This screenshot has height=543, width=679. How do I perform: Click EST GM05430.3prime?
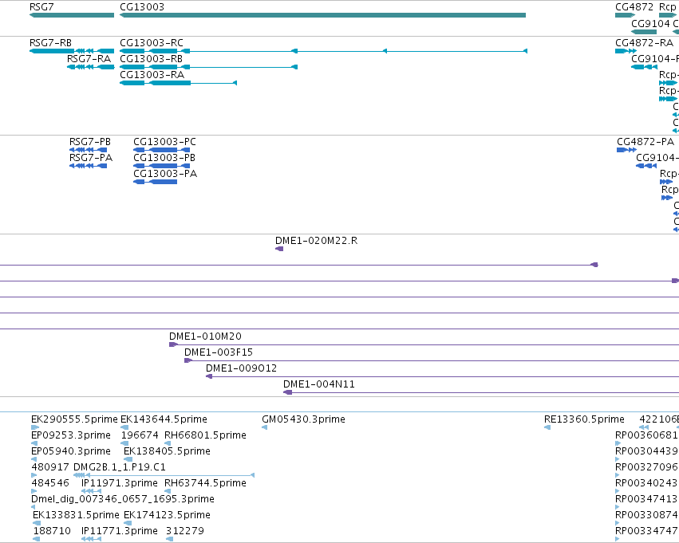(x=265, y=427)
